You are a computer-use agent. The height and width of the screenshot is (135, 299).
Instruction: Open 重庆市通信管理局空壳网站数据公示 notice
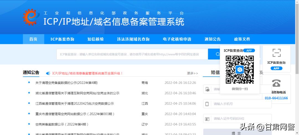(75, 114)
